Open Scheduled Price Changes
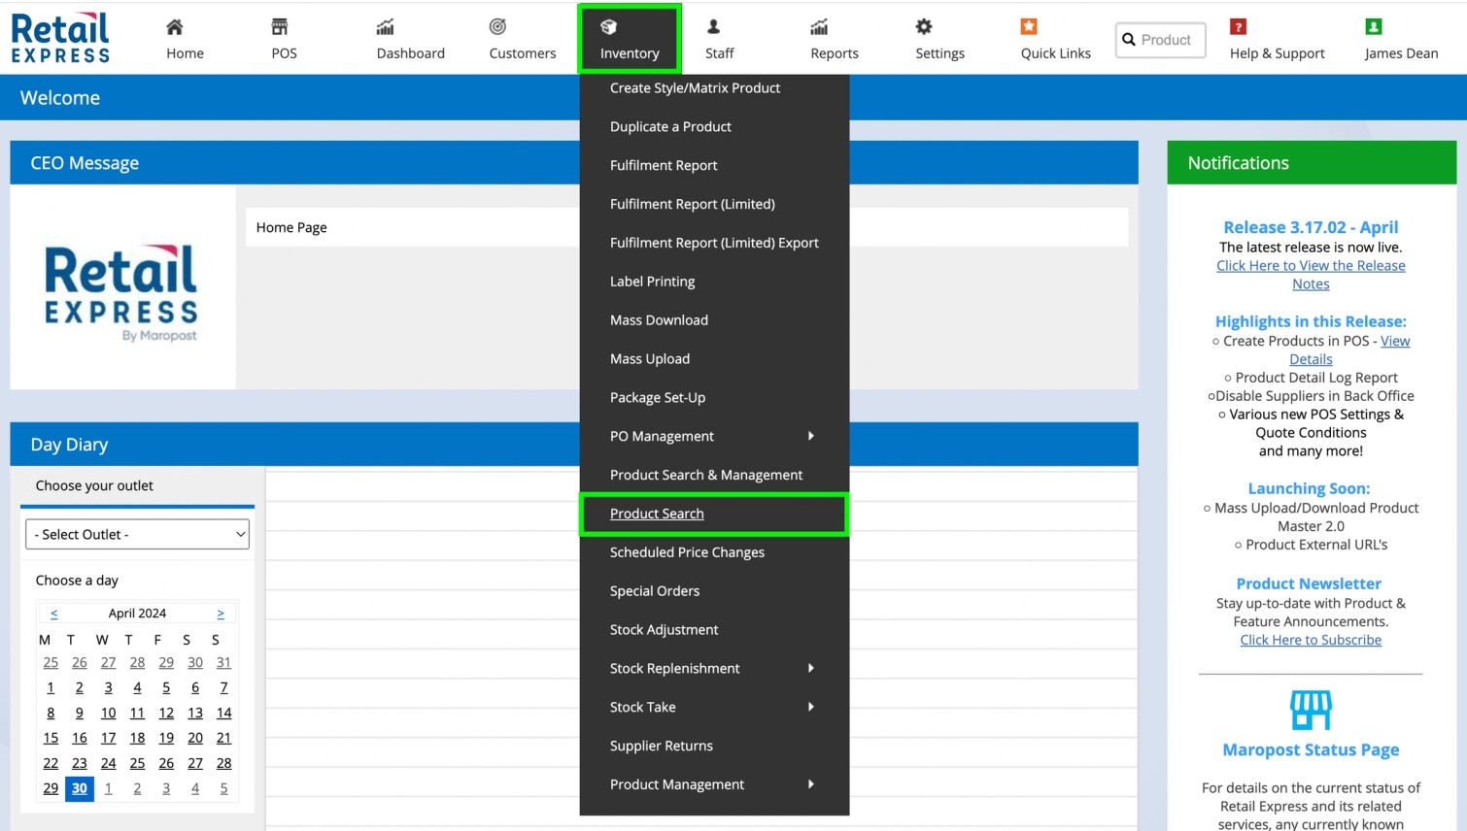 pyautogui.click(x=687, y=552)
